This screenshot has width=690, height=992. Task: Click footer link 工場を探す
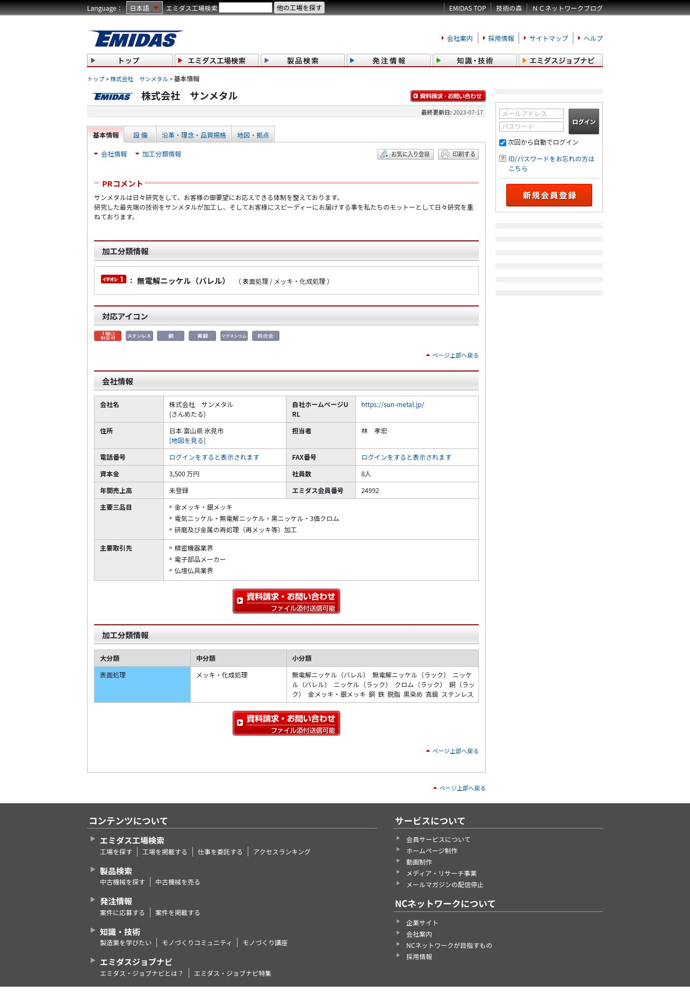coord(116,852)
